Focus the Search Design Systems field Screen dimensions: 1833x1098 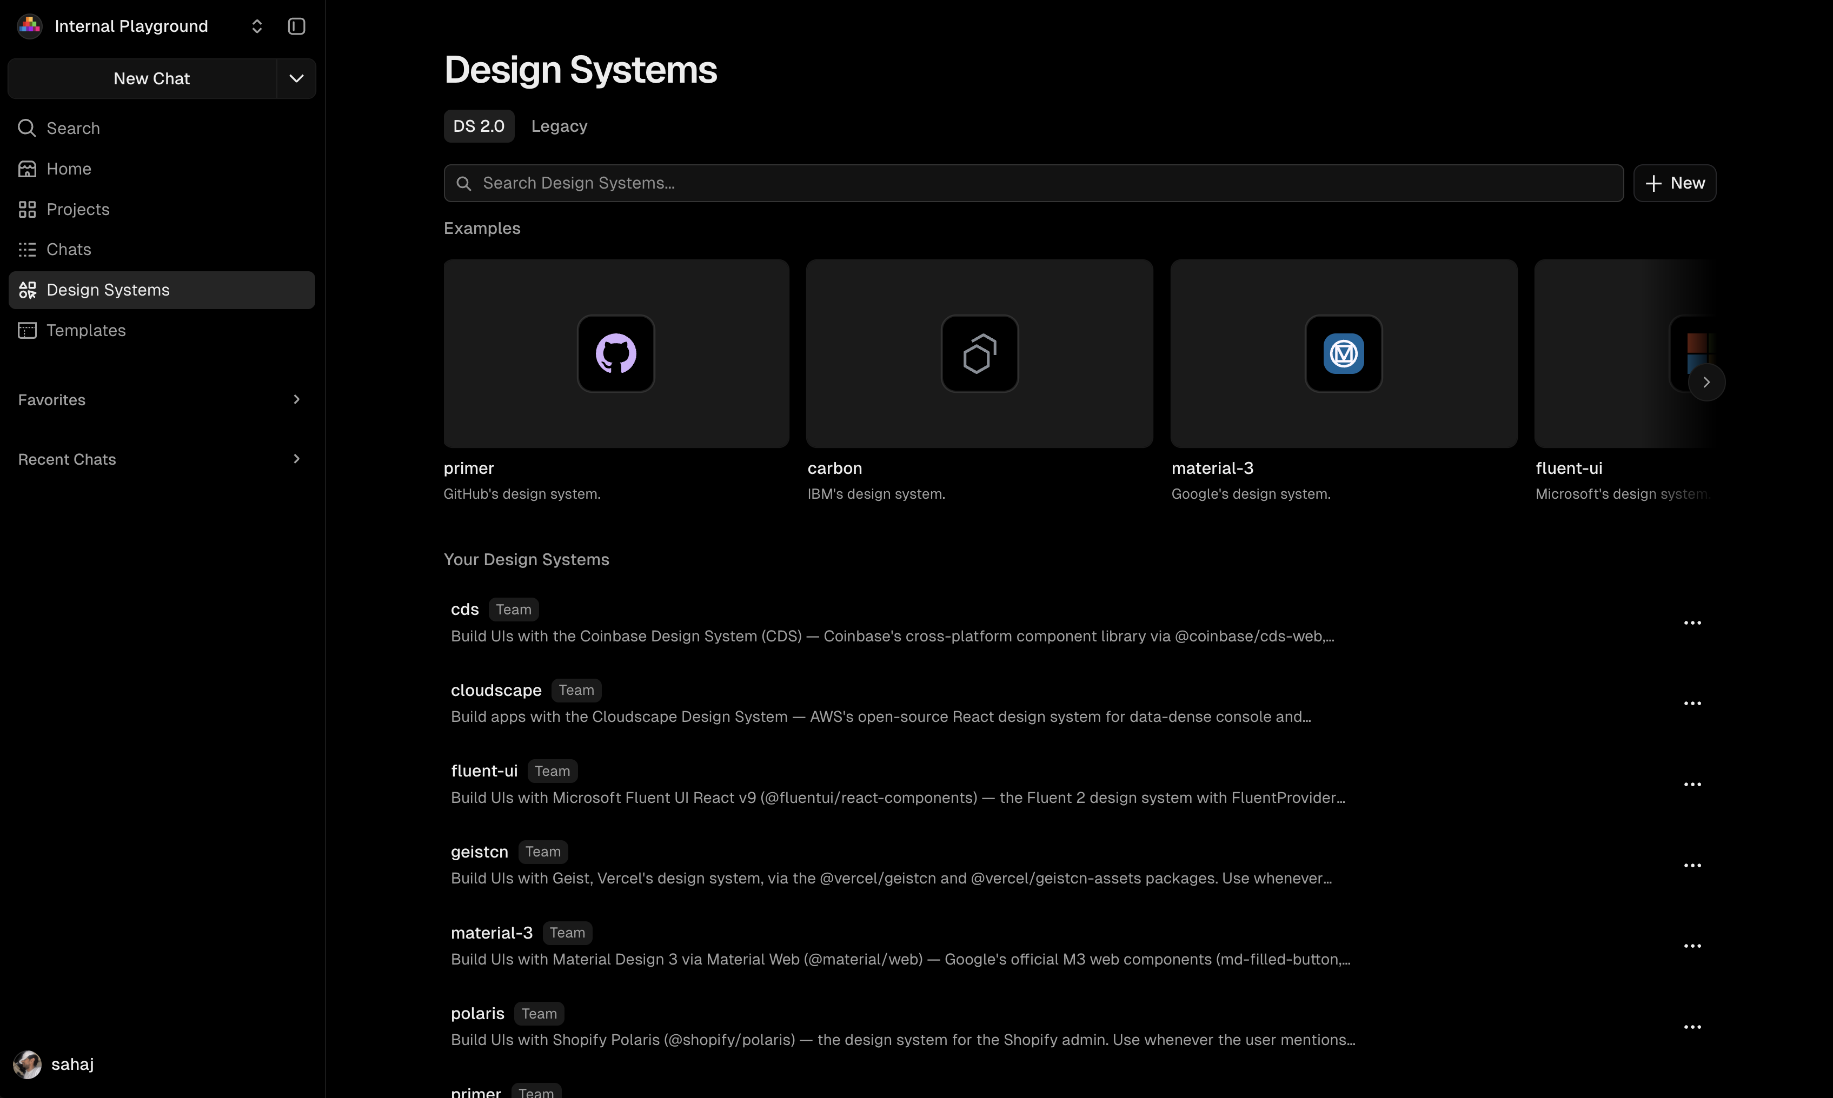click(1033, 183)
